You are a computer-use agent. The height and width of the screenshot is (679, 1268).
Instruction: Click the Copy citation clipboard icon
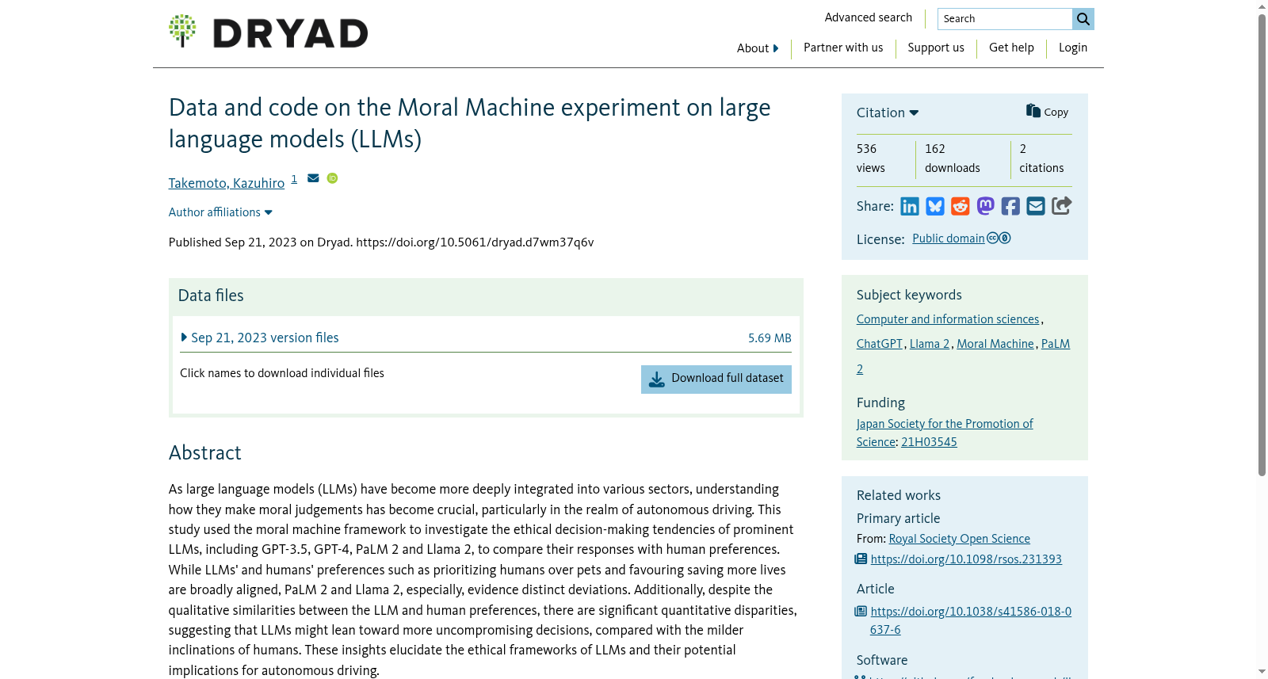tap(1033, 111)
